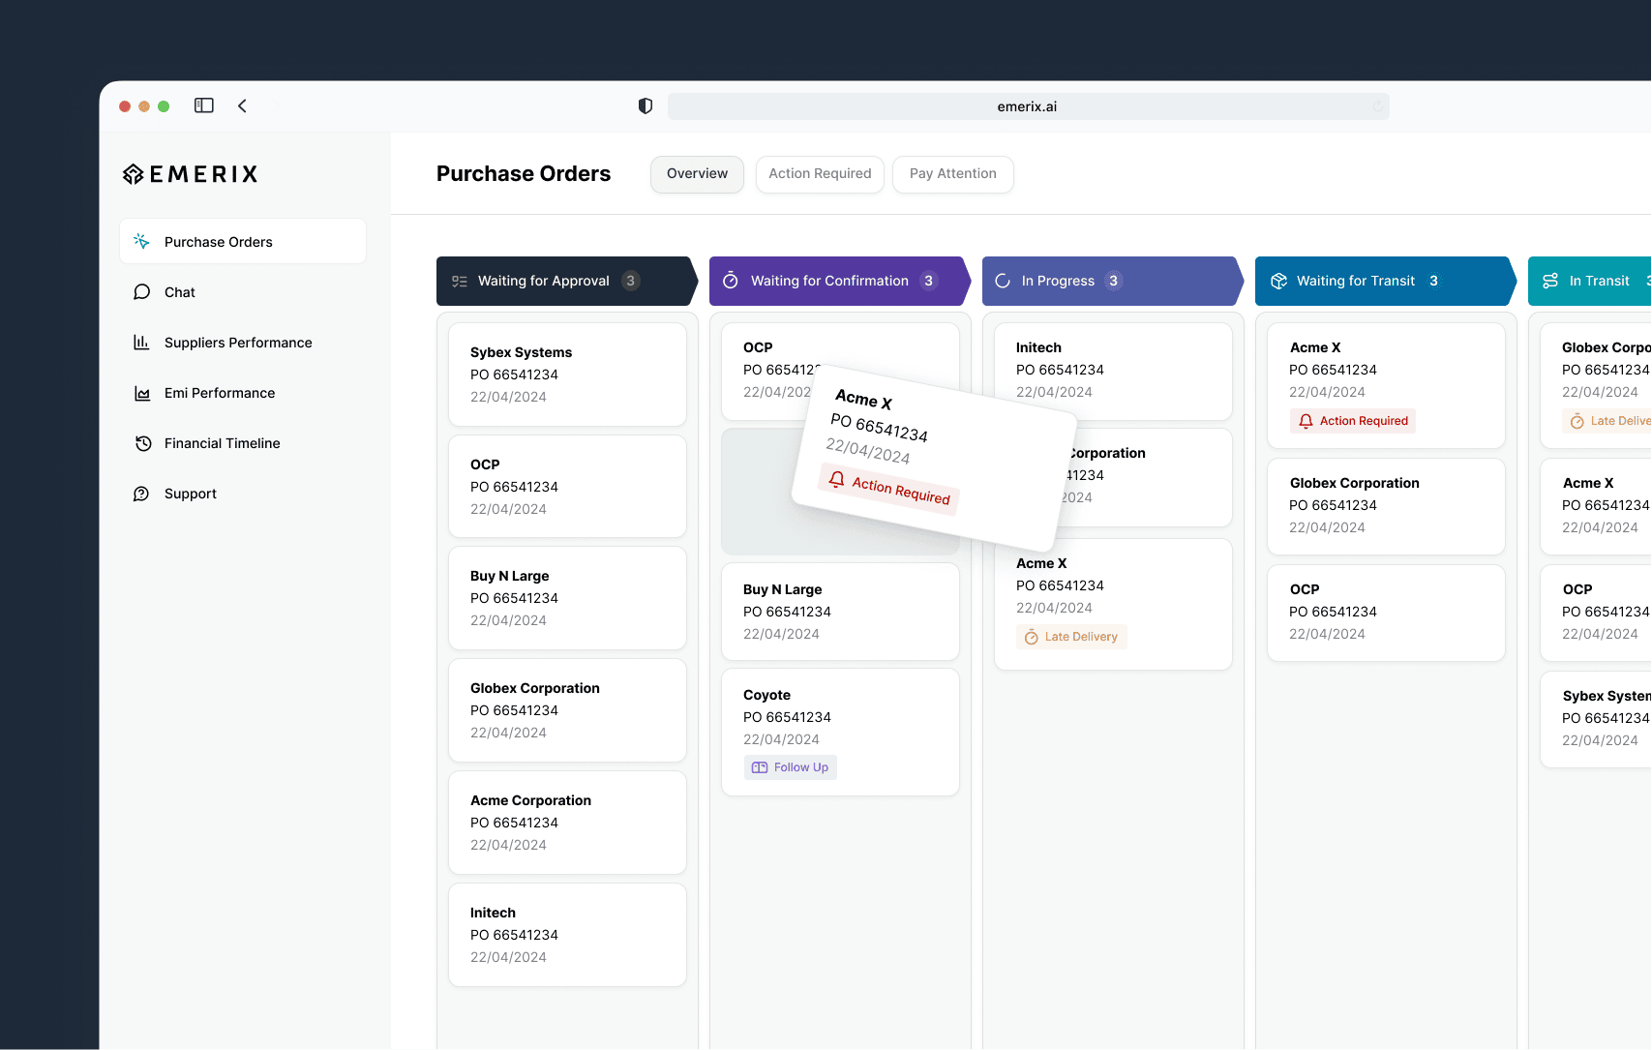The height and width of the screenshot is (1050, 1652).
Task: Open the OCP card in In Transit column
Action: click(1596, 613)
